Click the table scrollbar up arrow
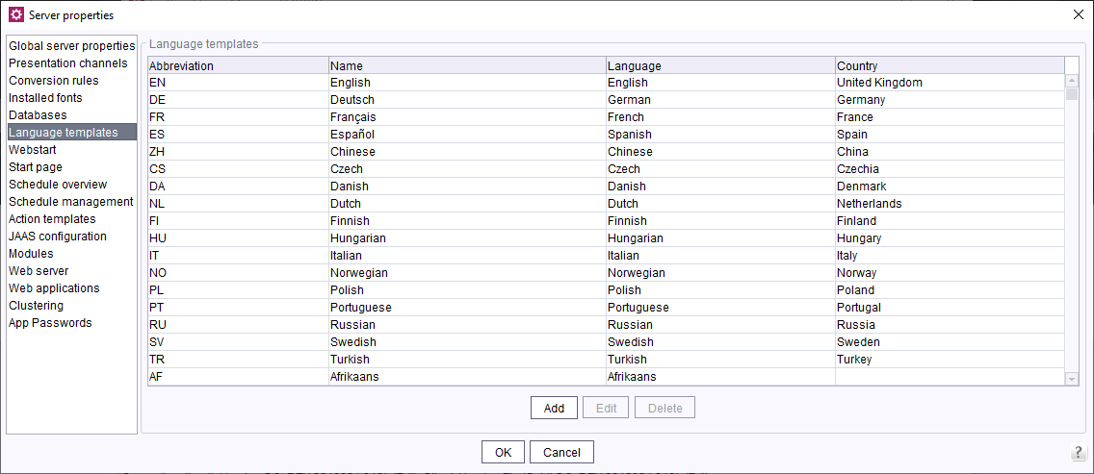Viewport: 1094px width, 474px height. pos(1072,81)
